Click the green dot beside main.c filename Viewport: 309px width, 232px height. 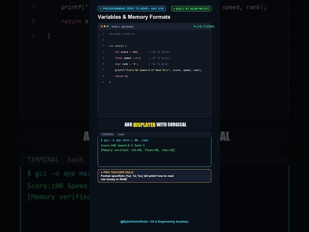(x=107, y=26)
